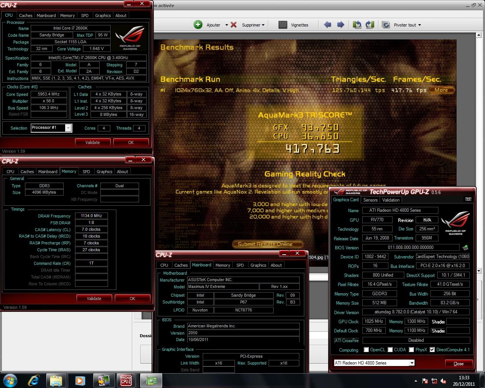Image resolution: width=485 pixels, height=388 pixels.
Task: Click the ROG CPU-Z taskbar icon
Action: click(126, 380)
